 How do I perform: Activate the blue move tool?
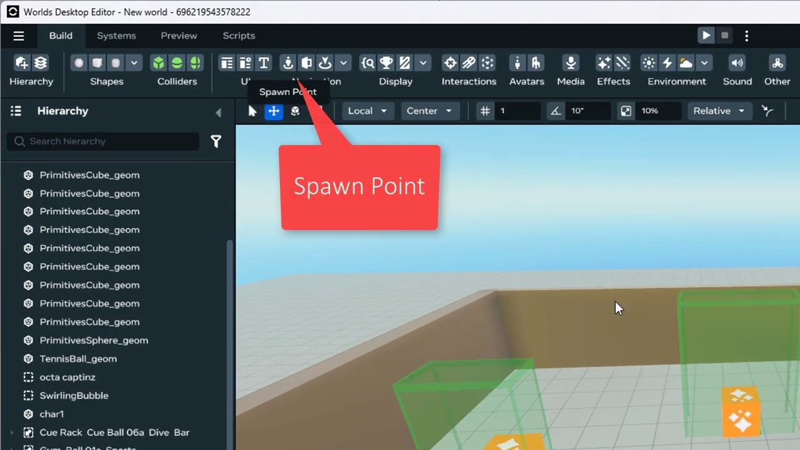point(274,111)
